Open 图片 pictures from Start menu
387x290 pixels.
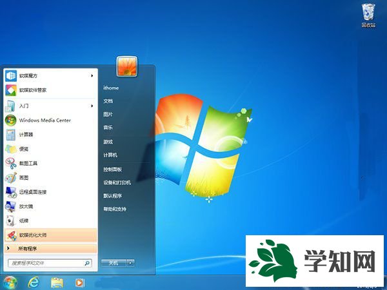[108, 114]
